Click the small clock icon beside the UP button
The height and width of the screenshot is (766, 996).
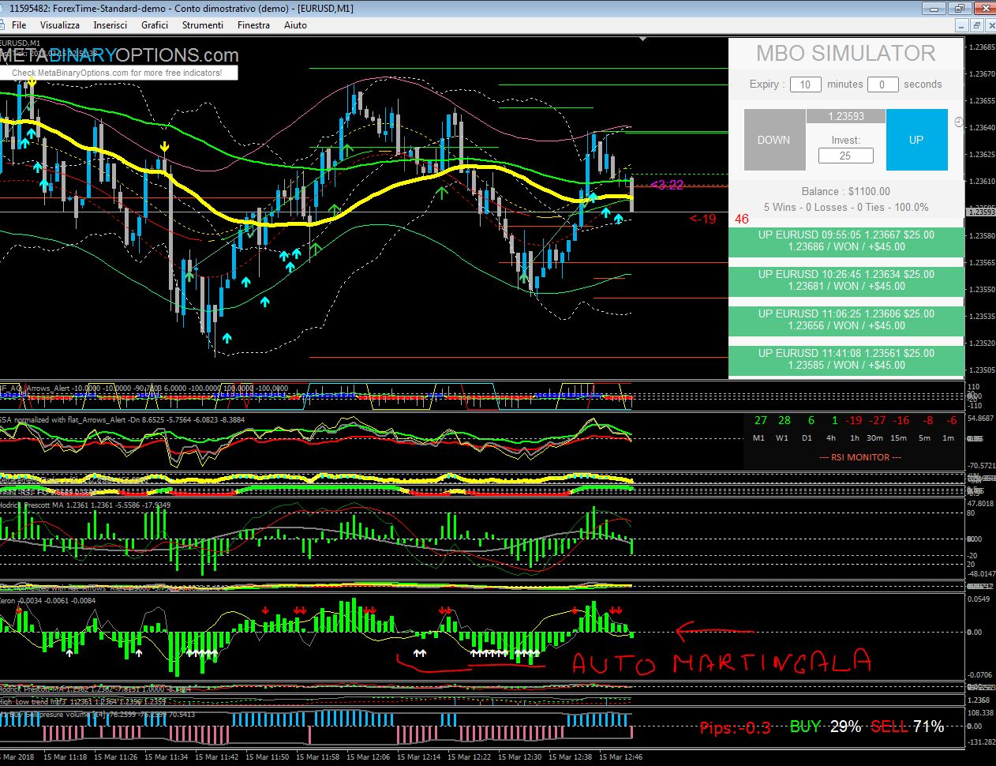tap(959, 122)
